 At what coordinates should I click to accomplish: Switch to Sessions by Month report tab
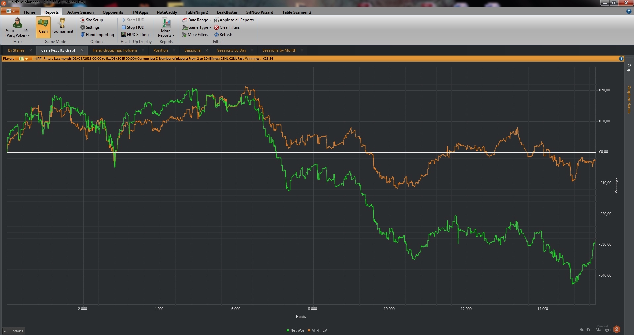279,50
